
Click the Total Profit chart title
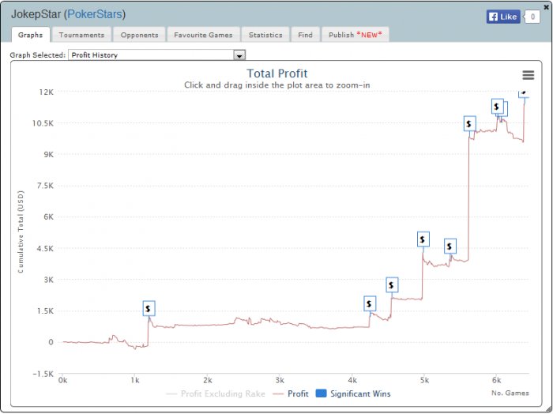pos(276,73)
